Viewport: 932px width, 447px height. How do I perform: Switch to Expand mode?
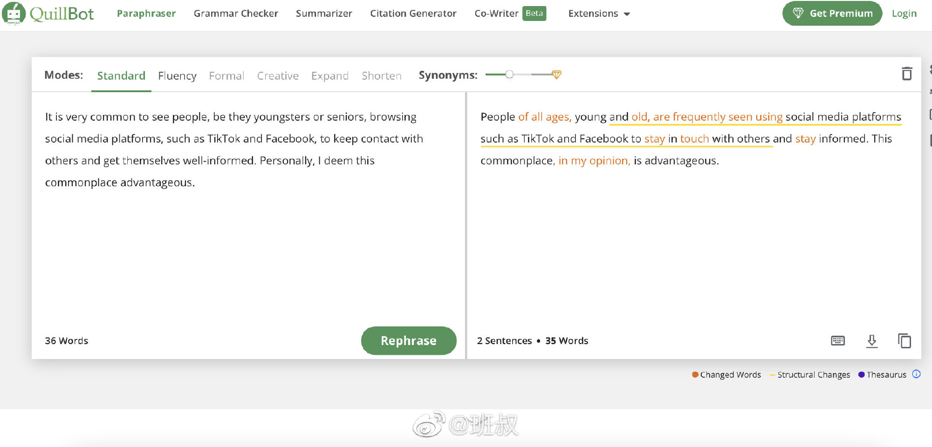[x=330, y=75]
